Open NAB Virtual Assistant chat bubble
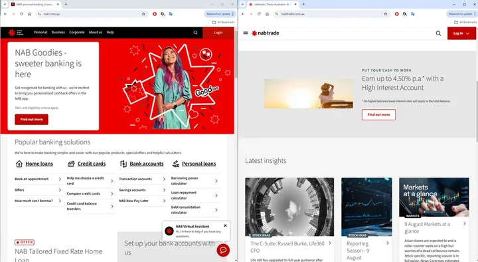478x262 pixels. [x=223, y=251]
